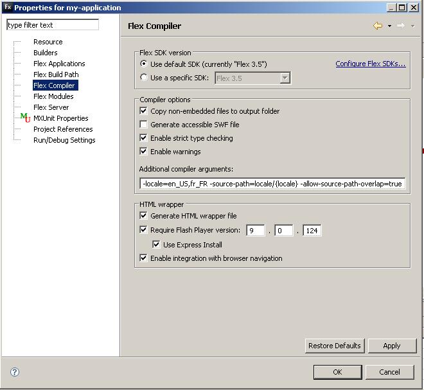This screenshot has height=390, width=424.
Task: Click the Cancel button
Action: point(390,372)
